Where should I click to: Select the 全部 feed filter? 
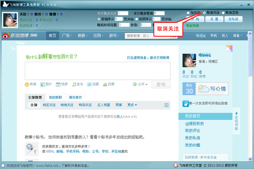(x=34, y=105)
